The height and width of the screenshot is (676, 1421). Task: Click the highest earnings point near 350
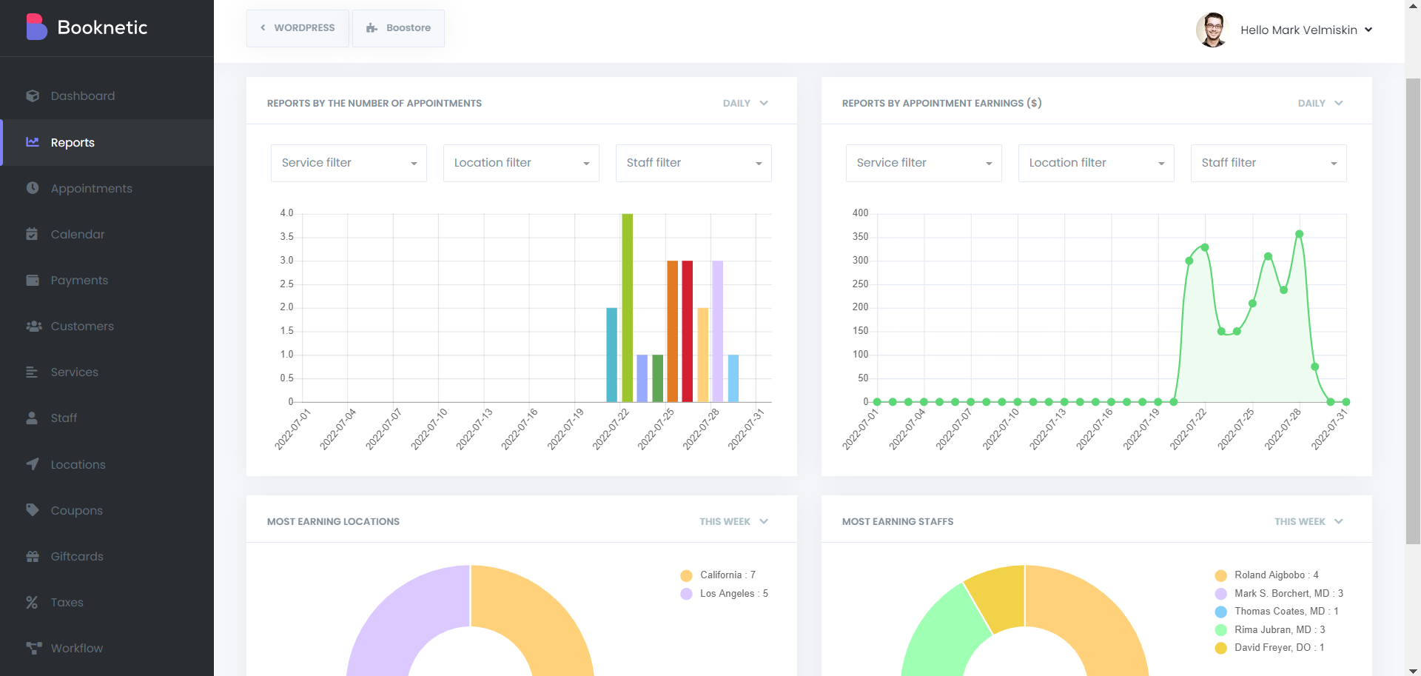click(1299, 234)
